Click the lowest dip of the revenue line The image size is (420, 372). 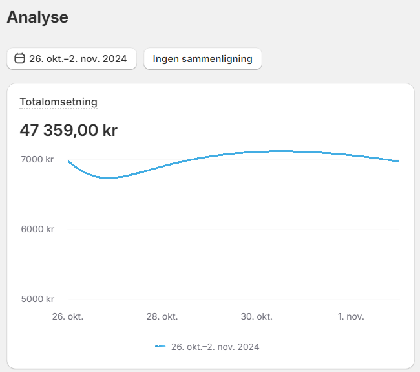(108, 177)
